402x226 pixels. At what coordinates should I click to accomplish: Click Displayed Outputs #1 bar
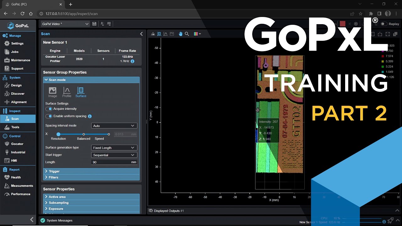pyautogui.click(x=166, y=211)
